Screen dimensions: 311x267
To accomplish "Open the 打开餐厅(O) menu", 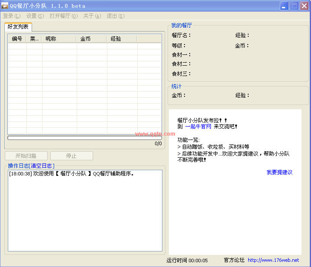I will pyautogui.click(x=64, y=16).
